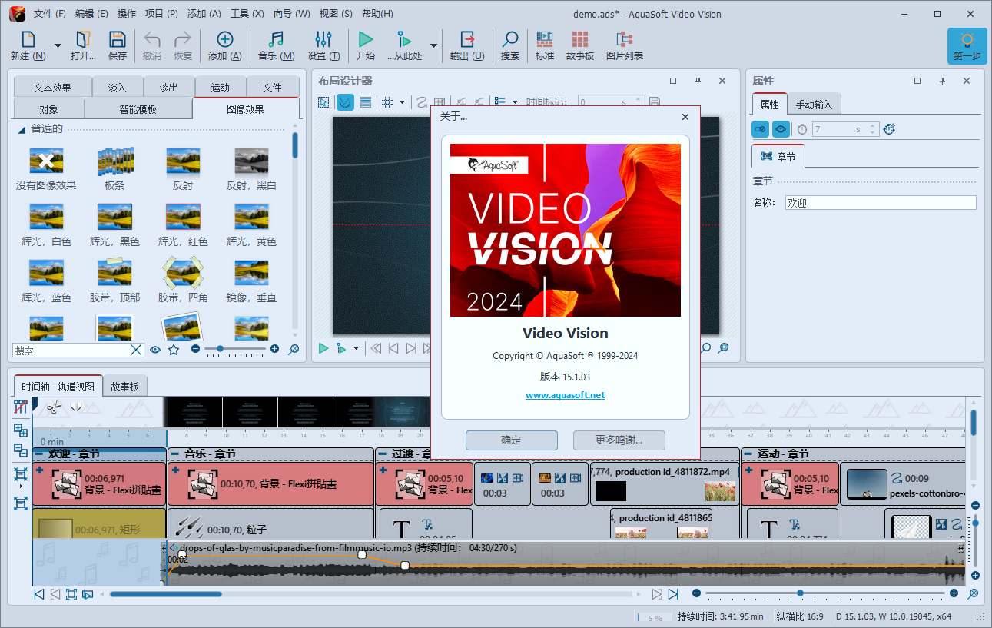Viewport: 992px width, 628px height.
Task: Click jump-to-start icon below timeline
Action: pyautogui.click(x=39, y=594)
